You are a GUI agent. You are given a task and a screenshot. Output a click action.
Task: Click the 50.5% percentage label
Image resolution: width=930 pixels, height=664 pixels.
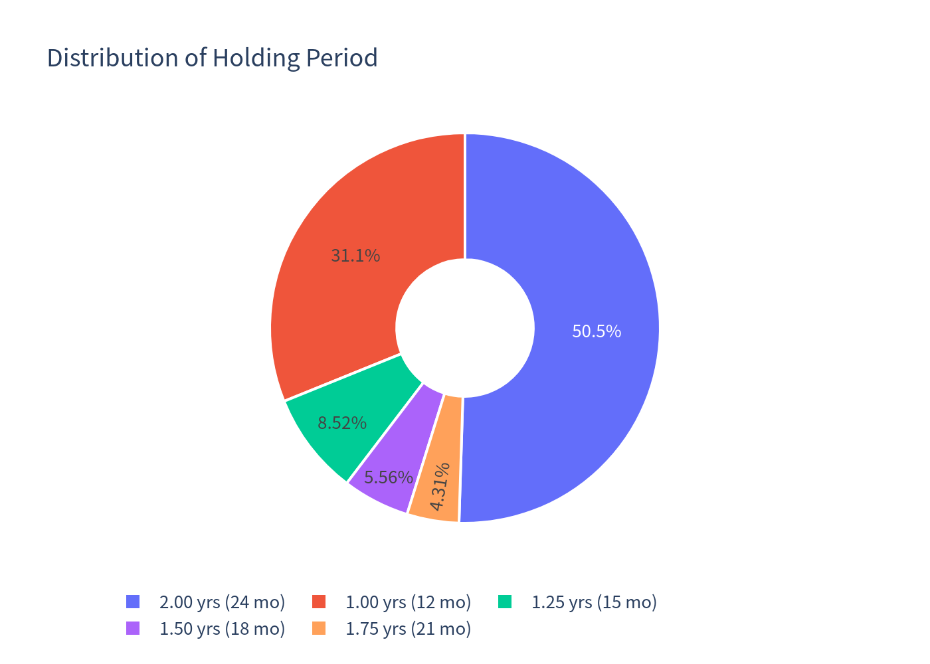point(597,331)
